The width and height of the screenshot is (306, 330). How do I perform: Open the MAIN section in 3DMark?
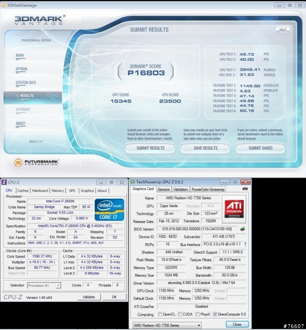20,55
